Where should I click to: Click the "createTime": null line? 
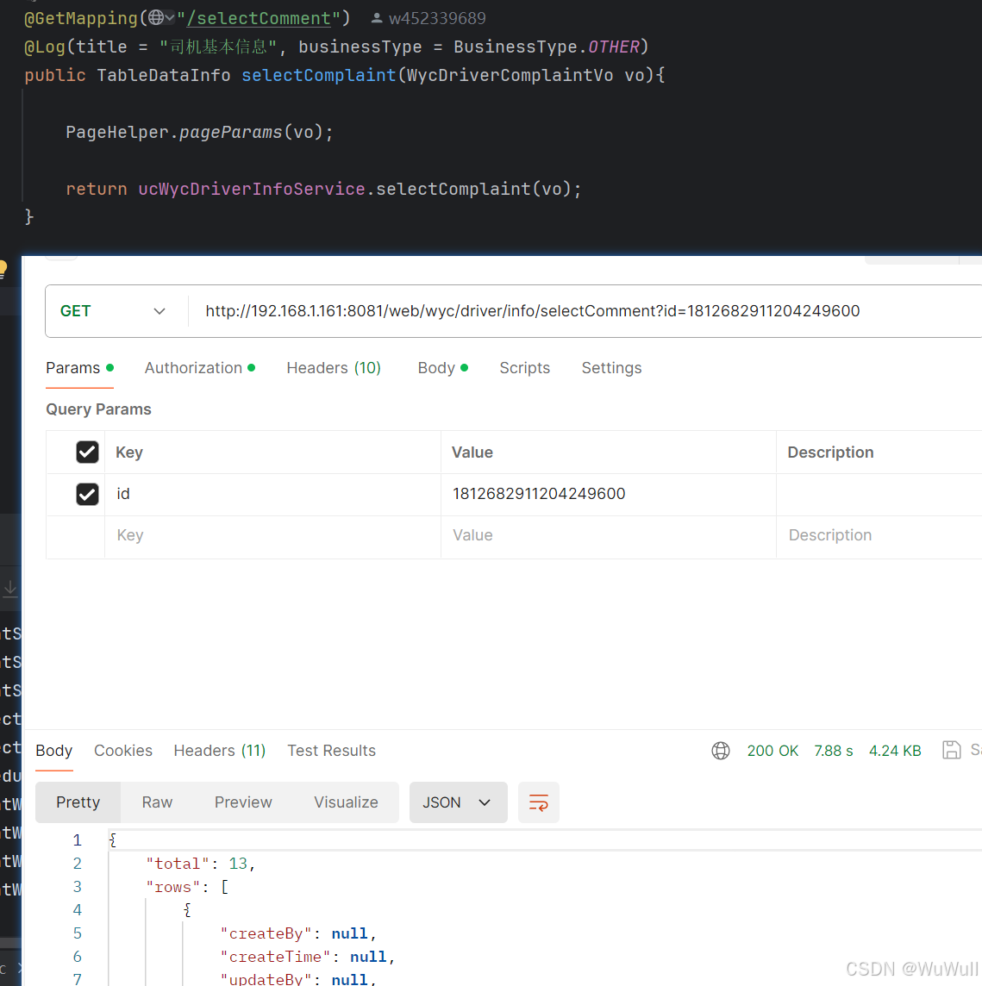[x=308, y=957]
